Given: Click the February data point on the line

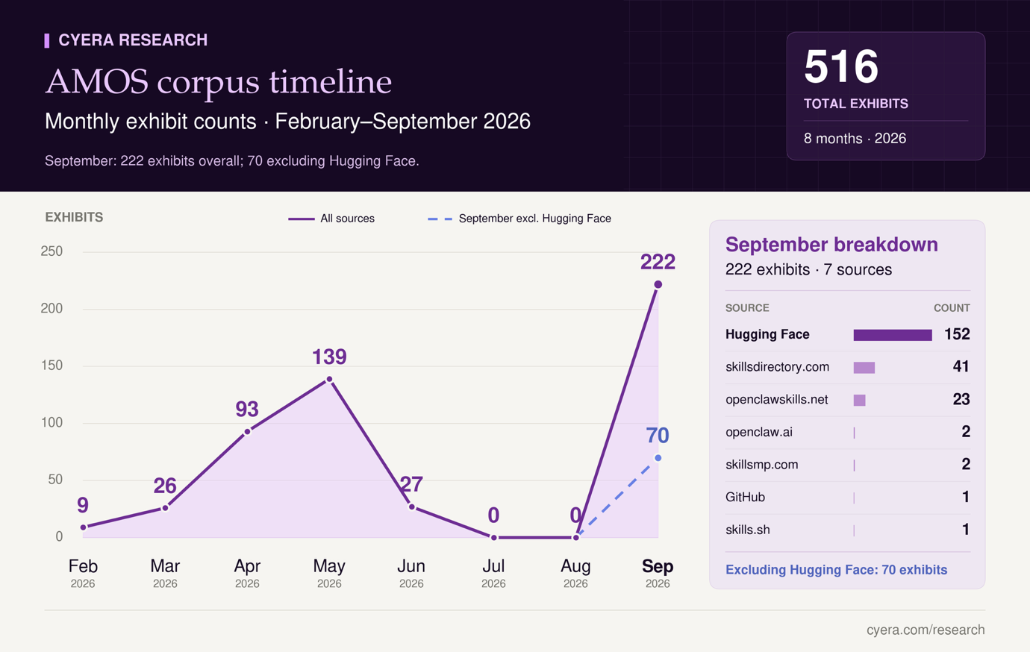Looking at the screenshot, I should tap(83, 527).
